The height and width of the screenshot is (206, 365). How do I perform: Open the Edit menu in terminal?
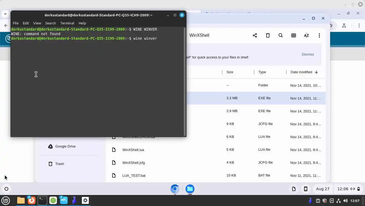(26, 23)
